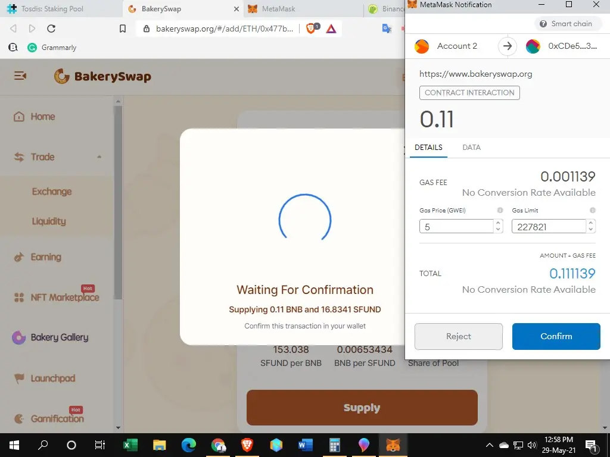
Task: Reload the page with the refresh icon
Action: tap(51, 29)
